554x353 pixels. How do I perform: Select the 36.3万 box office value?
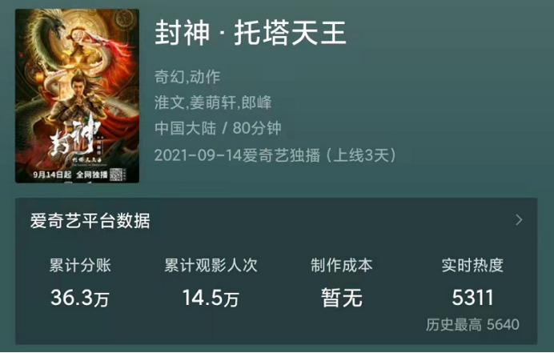80,298
